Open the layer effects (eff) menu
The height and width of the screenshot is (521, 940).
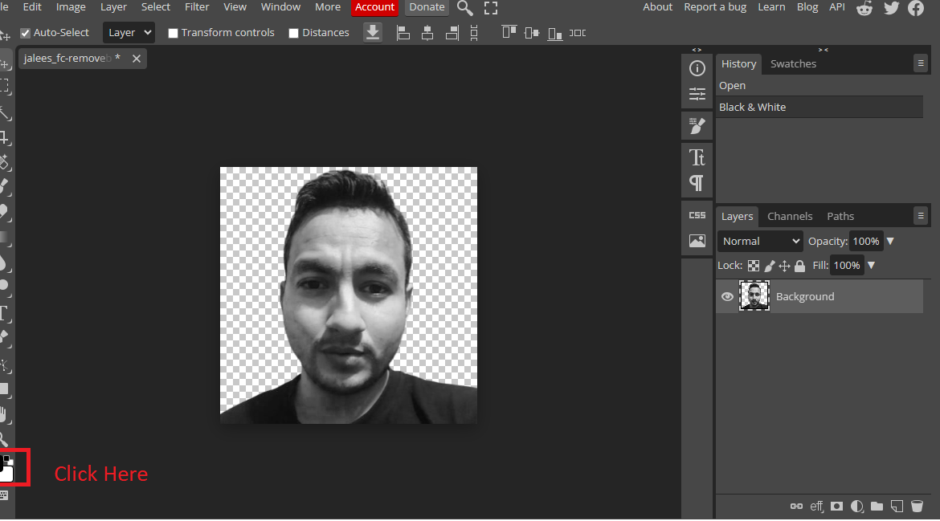(817, 507)
